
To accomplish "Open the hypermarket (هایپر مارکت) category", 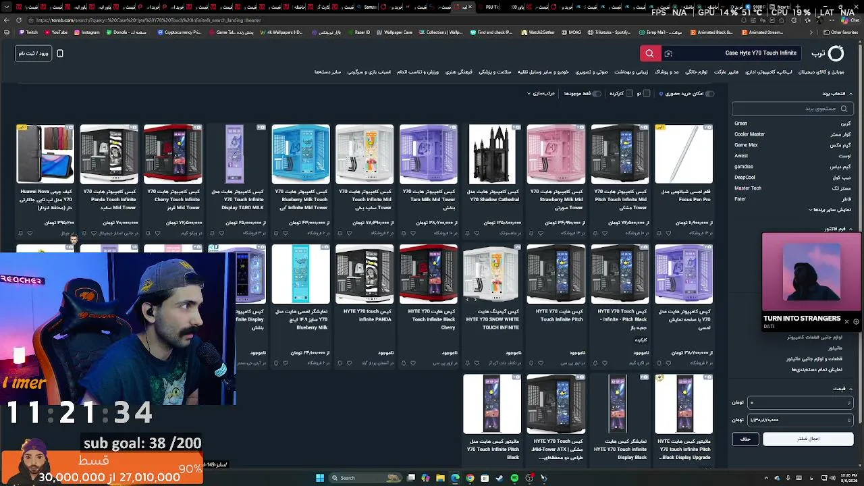I will tap(726, 72).
